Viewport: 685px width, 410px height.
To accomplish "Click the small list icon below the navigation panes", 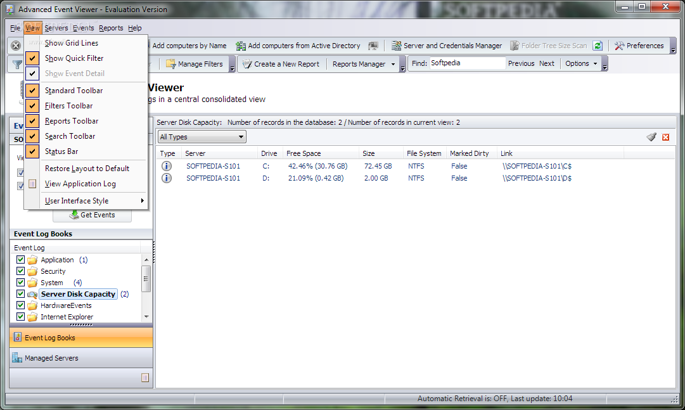I will tap(146, 378).
